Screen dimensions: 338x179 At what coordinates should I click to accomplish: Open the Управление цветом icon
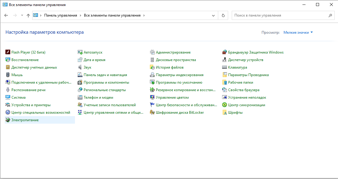click(x=152, y=97)
